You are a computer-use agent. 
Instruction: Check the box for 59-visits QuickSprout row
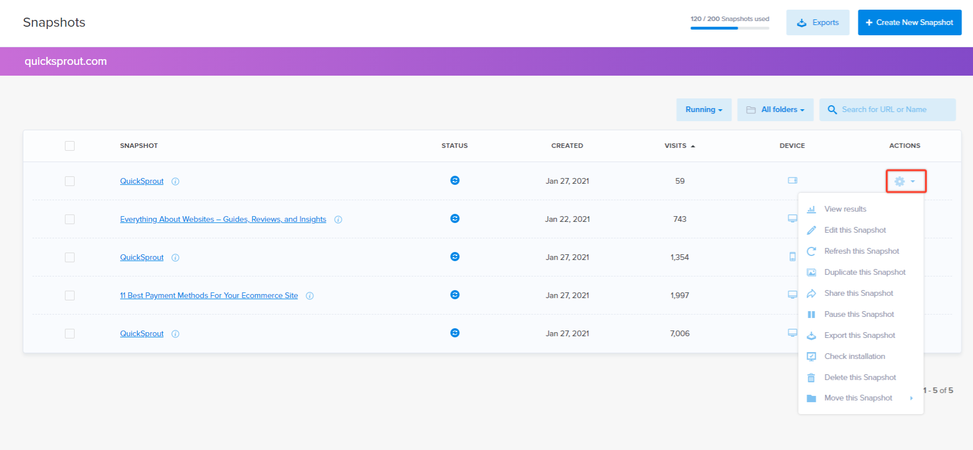(70, 181)
